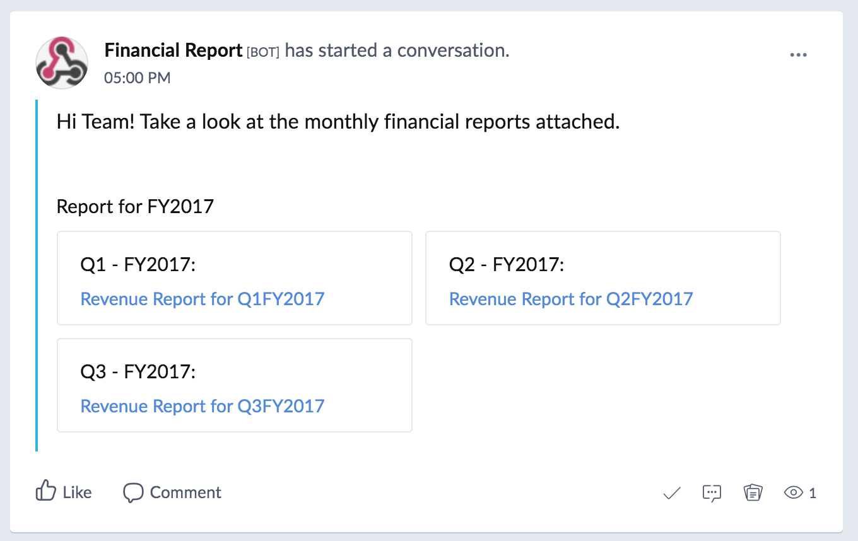Click the Financial Report bot name
The width and height of the screenshot is (858, 541).
[173, 50]
